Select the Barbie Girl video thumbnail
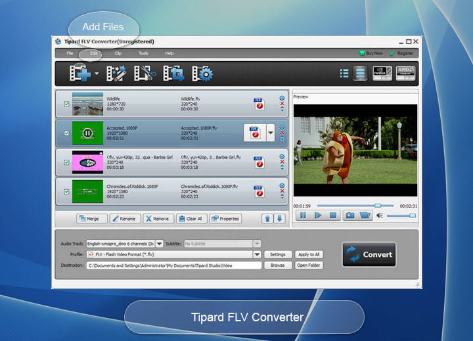The image size is (473, 341). (x=87, y=162)
